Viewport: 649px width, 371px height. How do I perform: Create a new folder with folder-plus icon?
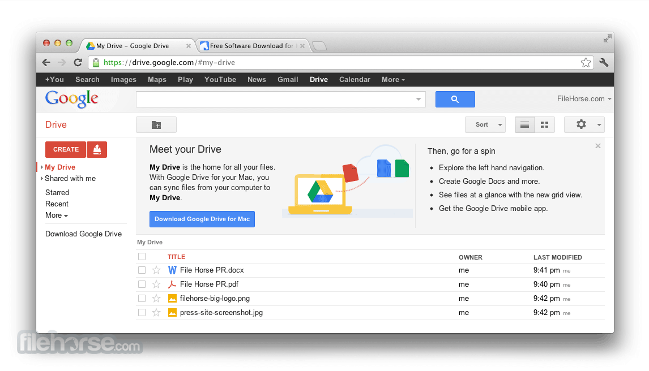156,125
